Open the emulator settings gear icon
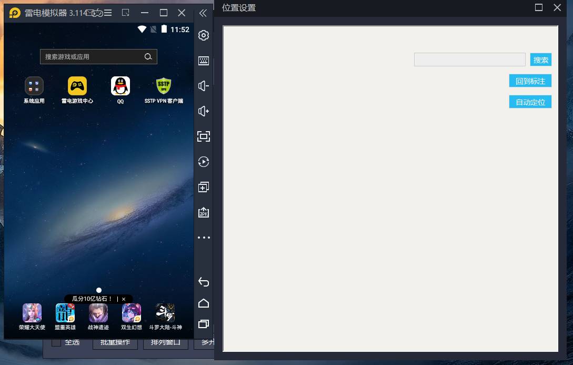Image resolution: width=573 pixels, height=365 pixels. [x=204, y=35]
